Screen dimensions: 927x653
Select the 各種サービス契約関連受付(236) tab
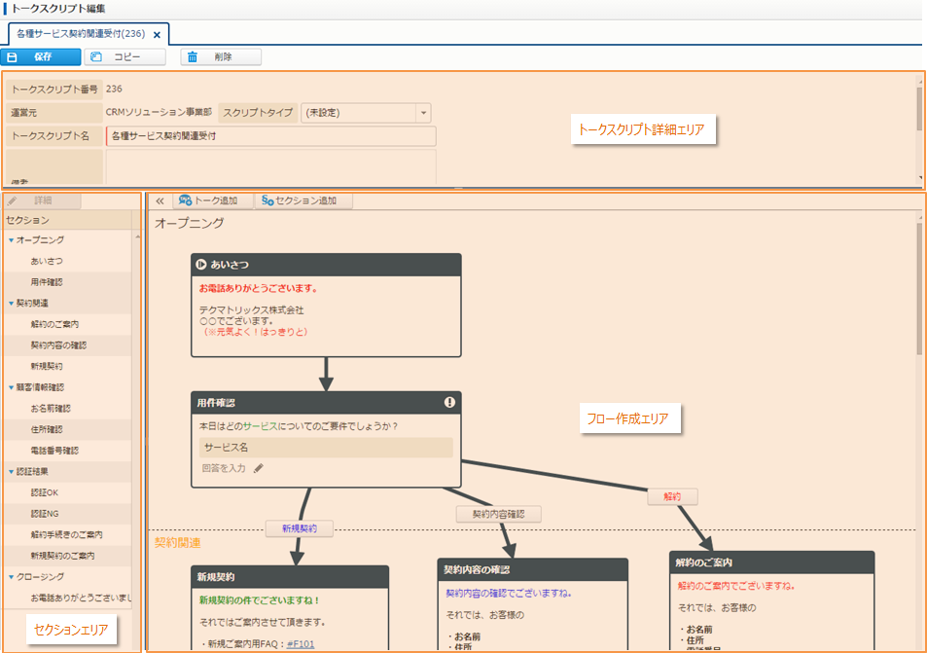pos(80,34)
